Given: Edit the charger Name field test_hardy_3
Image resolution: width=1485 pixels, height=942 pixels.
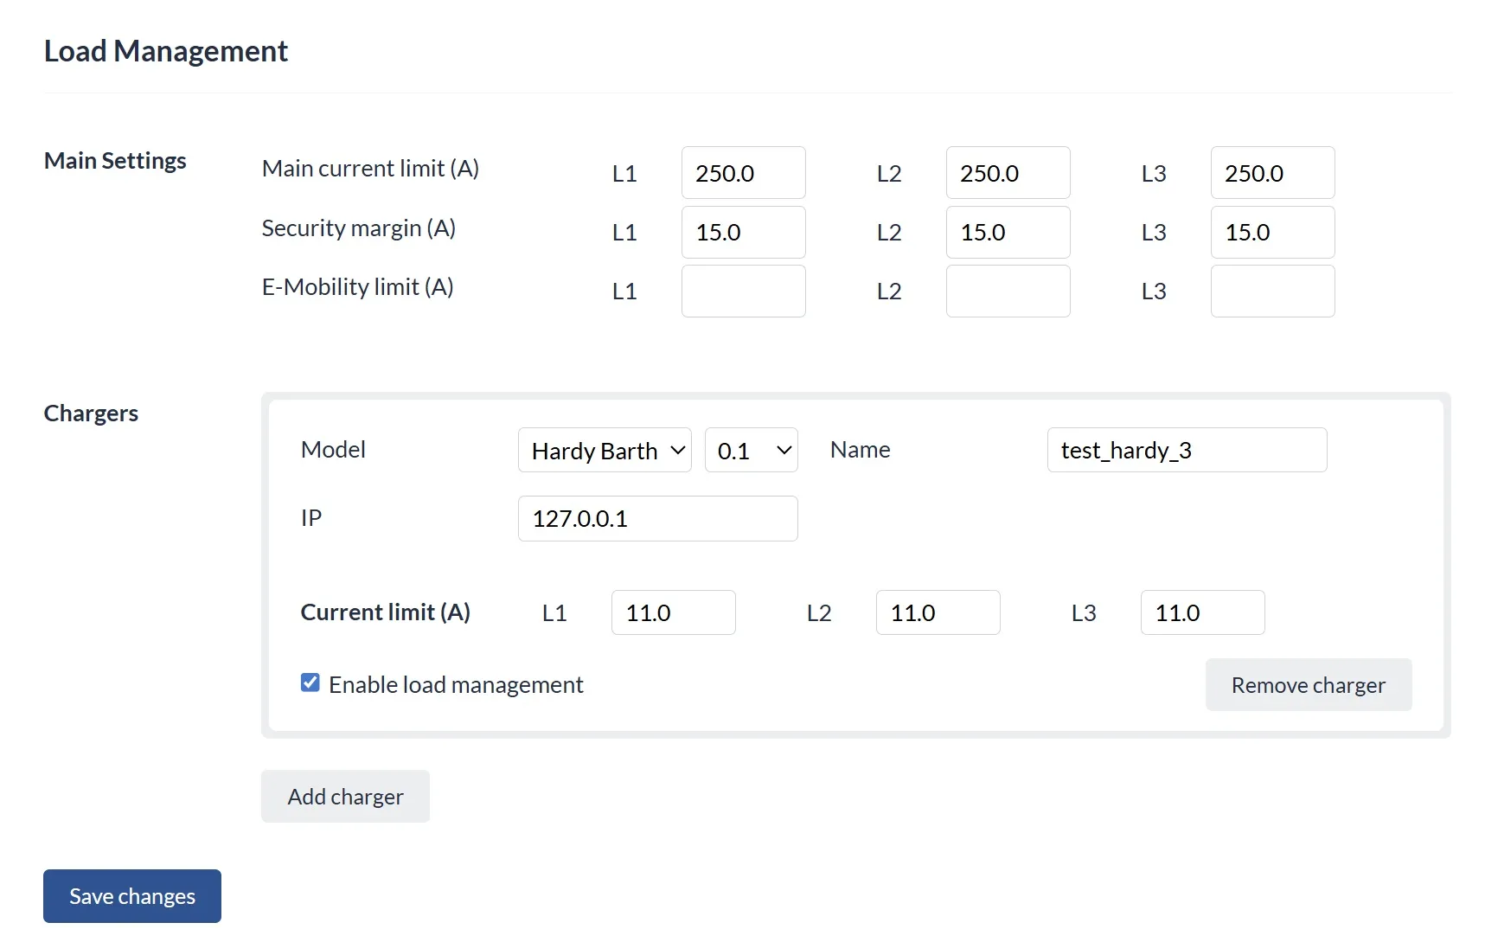Looking at the screenshot, I should click(x=1187, y=450).
